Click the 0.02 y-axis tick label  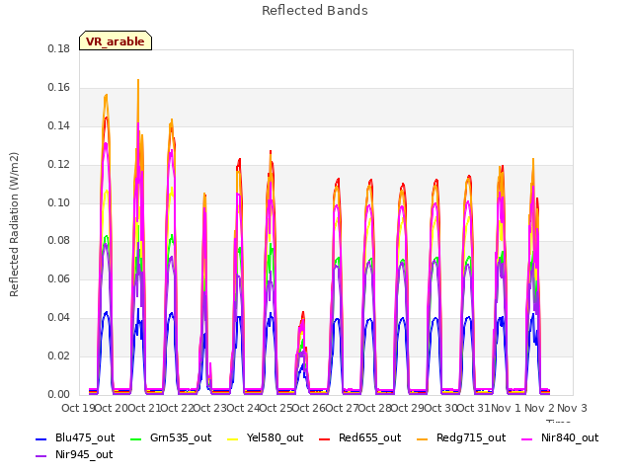tap(58, 355)
